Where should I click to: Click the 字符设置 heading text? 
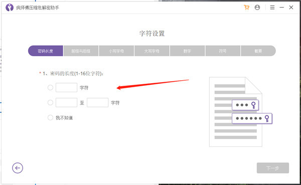(152, 34)
